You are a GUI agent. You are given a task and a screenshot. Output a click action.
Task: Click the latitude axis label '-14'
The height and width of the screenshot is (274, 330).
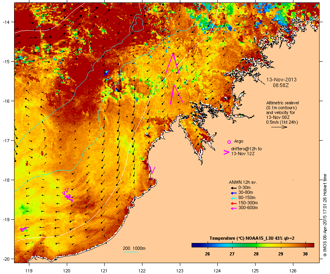click(x=6, y=22)
